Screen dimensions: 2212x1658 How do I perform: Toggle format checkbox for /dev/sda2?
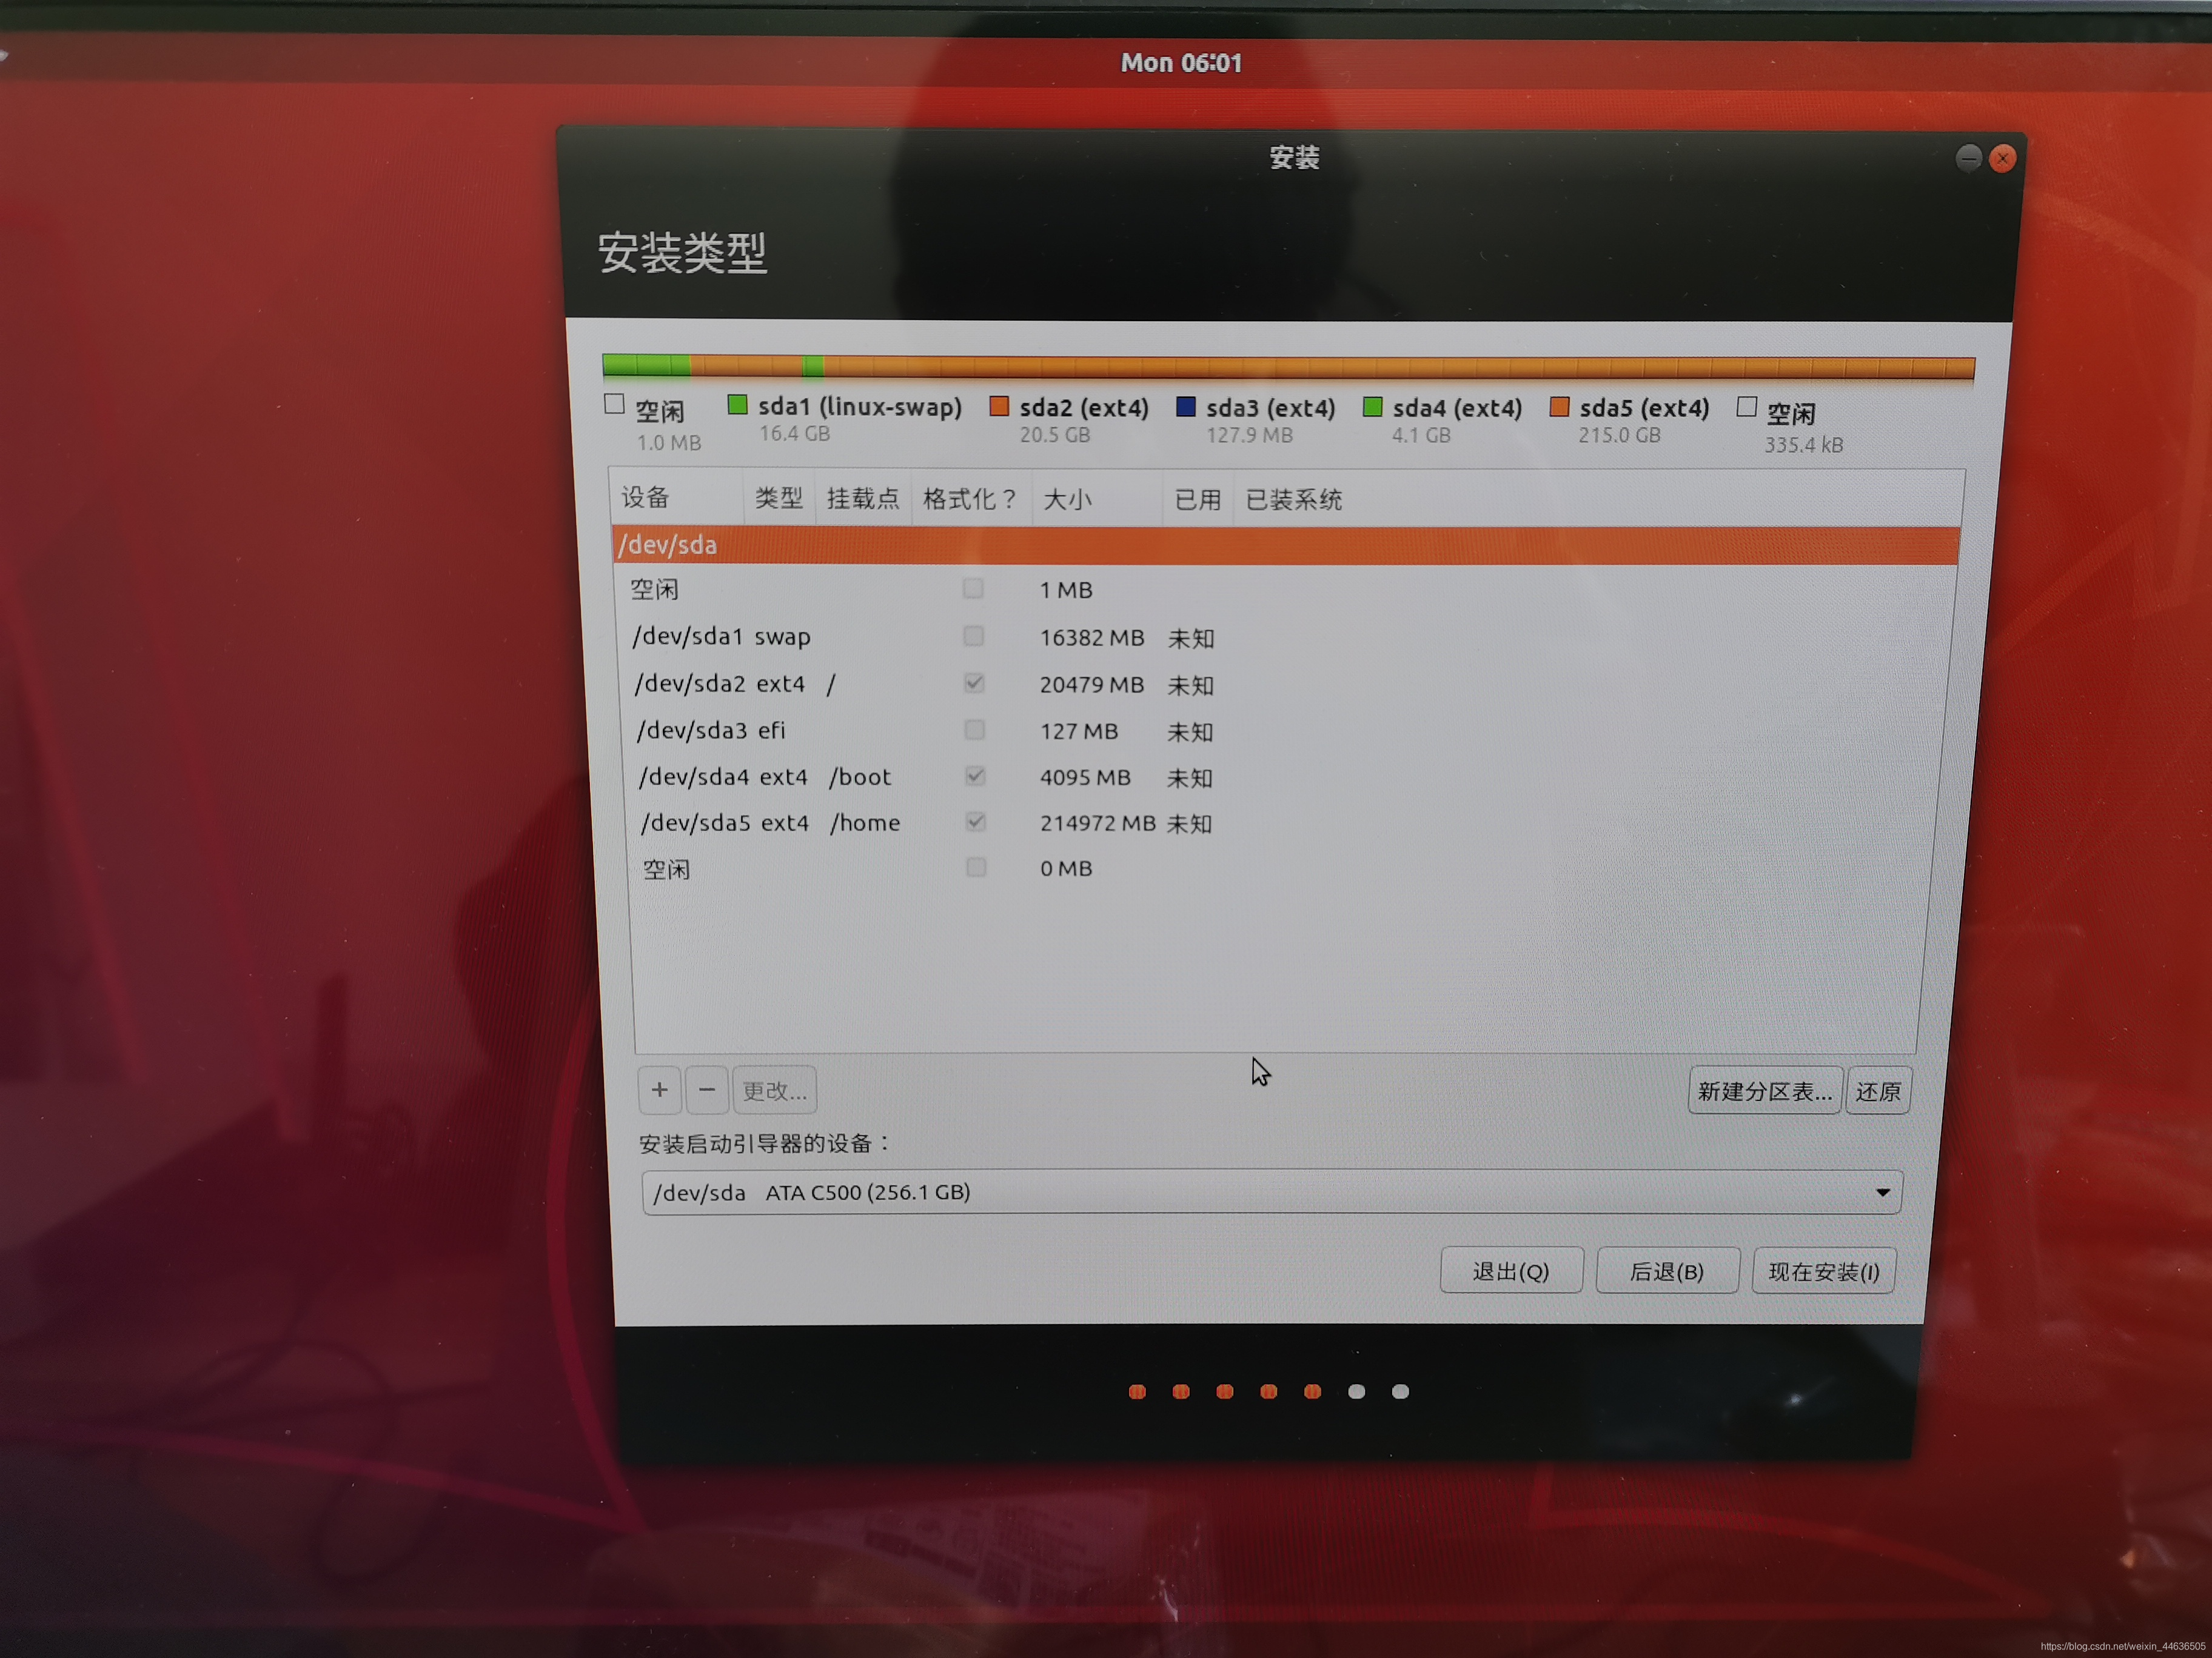click(x=974, y=684)
